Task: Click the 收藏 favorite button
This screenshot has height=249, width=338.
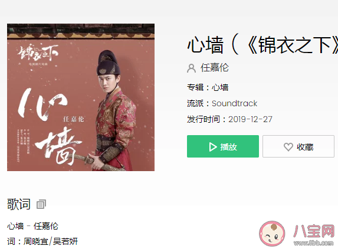Action: pyautogui.click(x=298, y=146)
